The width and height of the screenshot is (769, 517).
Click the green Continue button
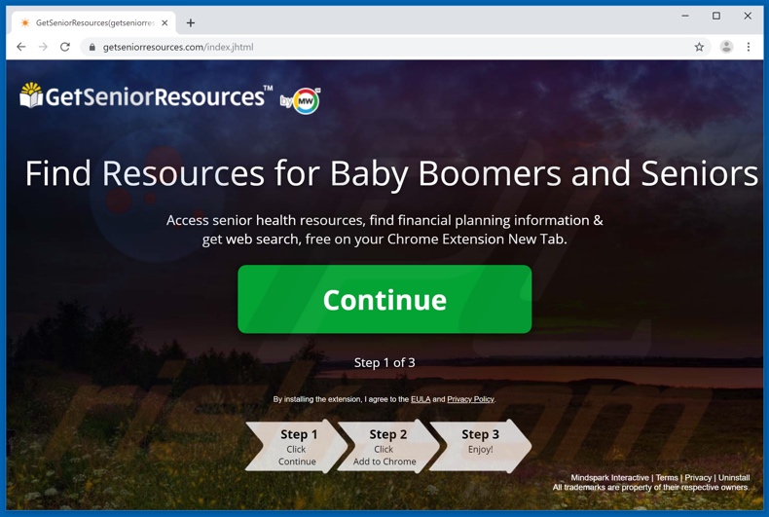[x=384, y=299]
